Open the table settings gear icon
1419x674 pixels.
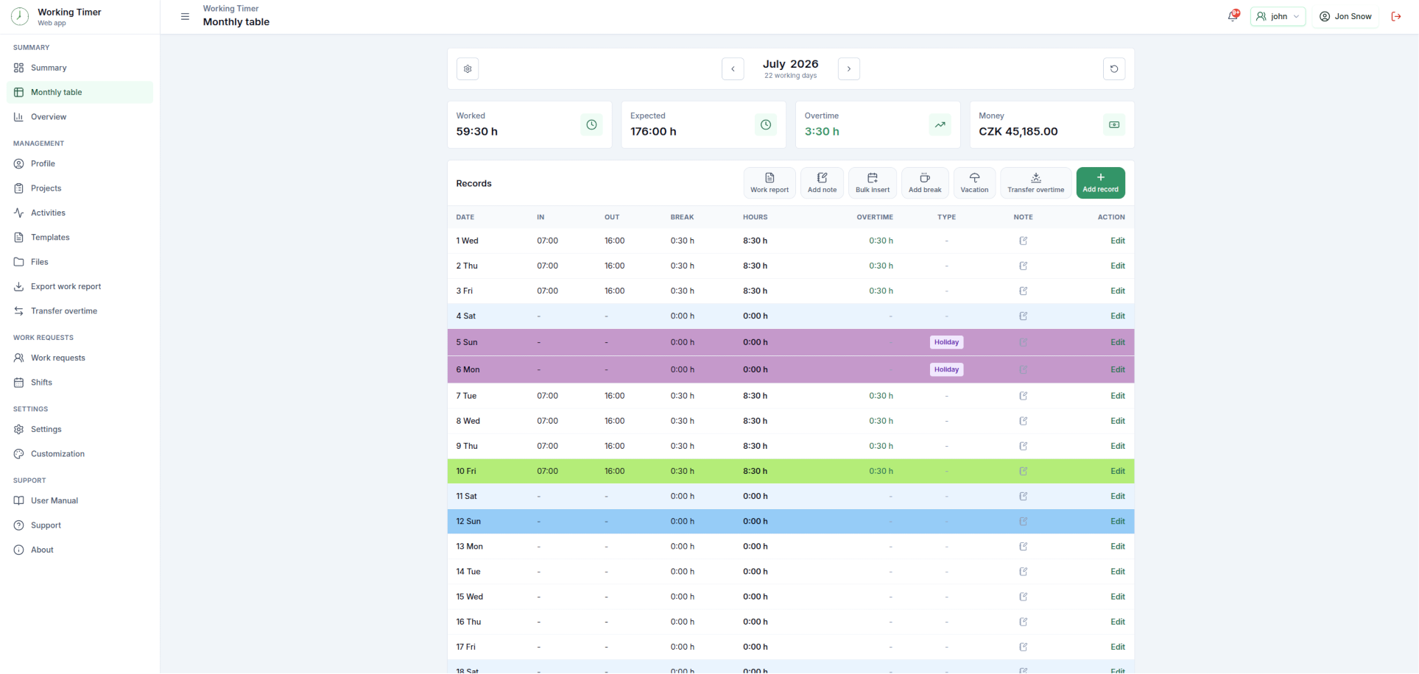pyautogui.click(x=468, y=69)
